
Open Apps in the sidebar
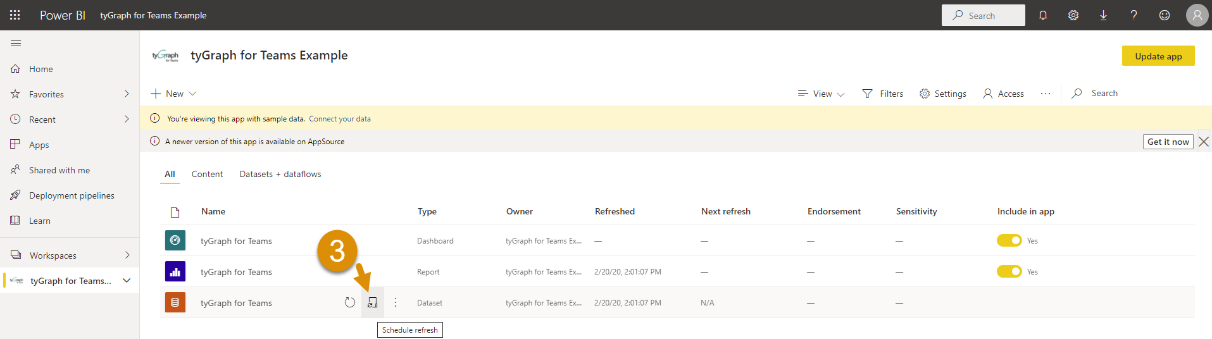(x=39, y=145)
